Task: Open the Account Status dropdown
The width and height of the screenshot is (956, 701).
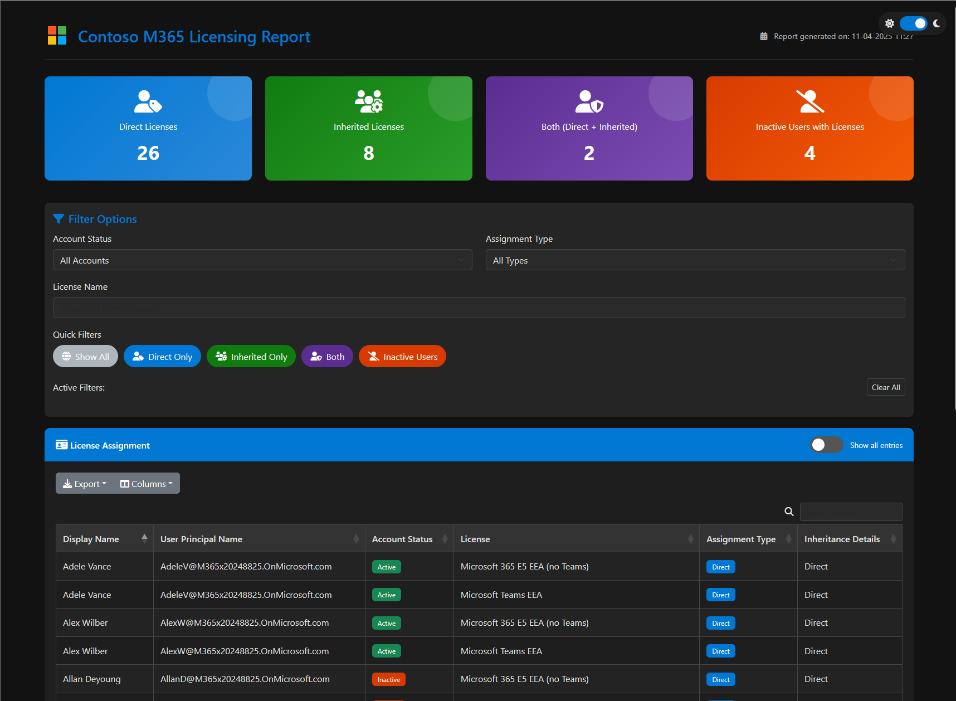Action: [x=262, y=260]
